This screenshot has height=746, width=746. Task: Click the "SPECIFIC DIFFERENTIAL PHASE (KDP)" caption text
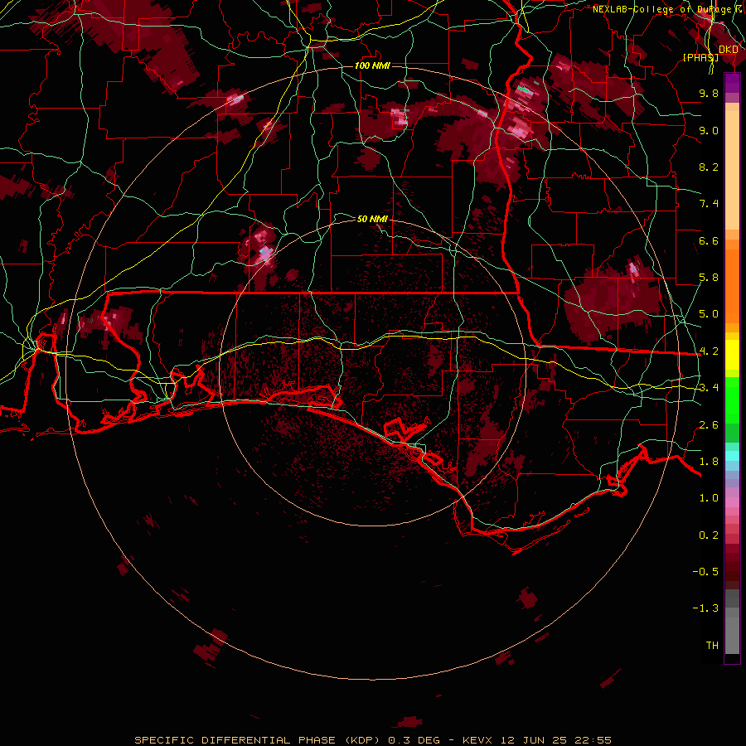(258, 740)
